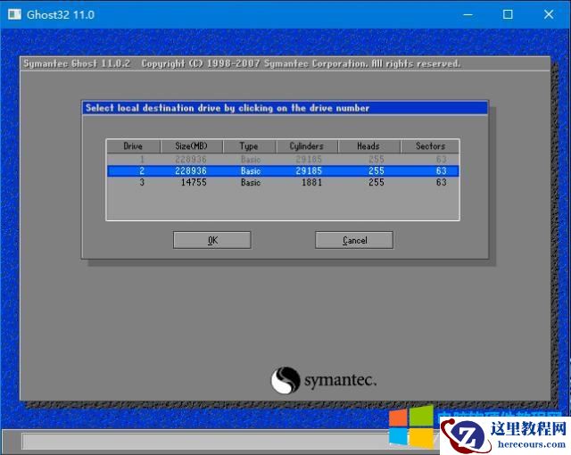Click the greyed-out drive 1 number

[142, 159]
